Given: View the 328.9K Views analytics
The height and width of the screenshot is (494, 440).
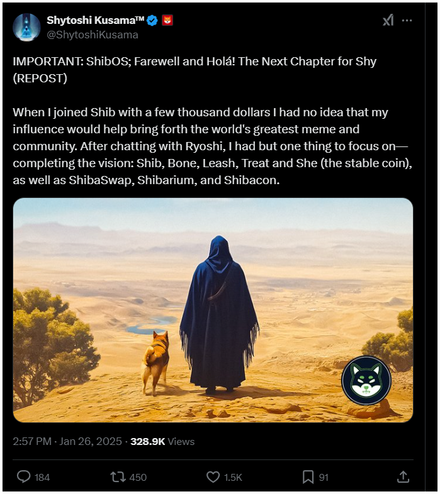Looking at the screenshot, I should point(162,441).
